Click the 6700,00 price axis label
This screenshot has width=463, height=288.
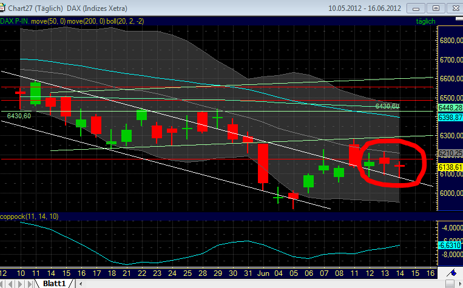click(451, 60)
